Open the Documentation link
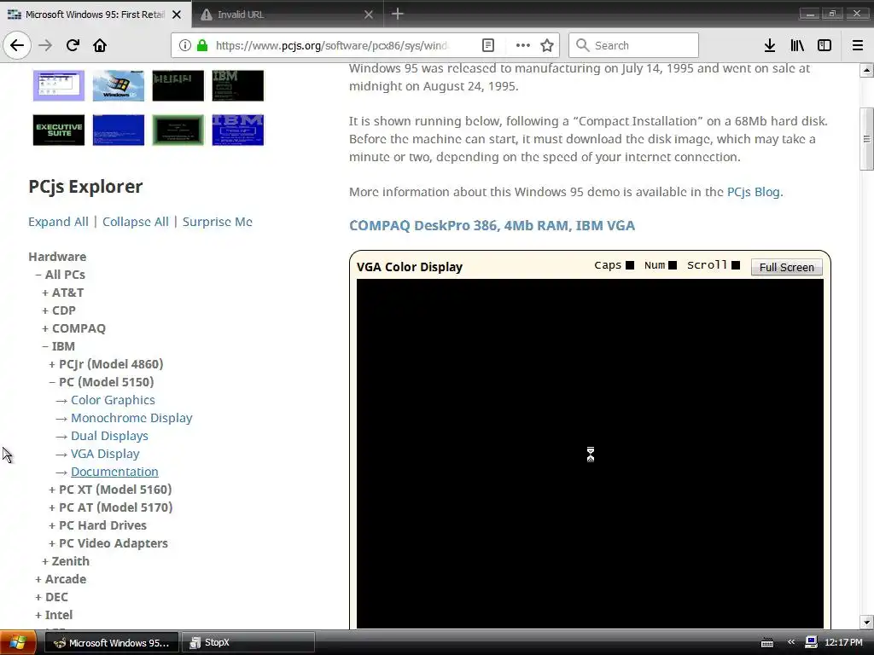 114,471
